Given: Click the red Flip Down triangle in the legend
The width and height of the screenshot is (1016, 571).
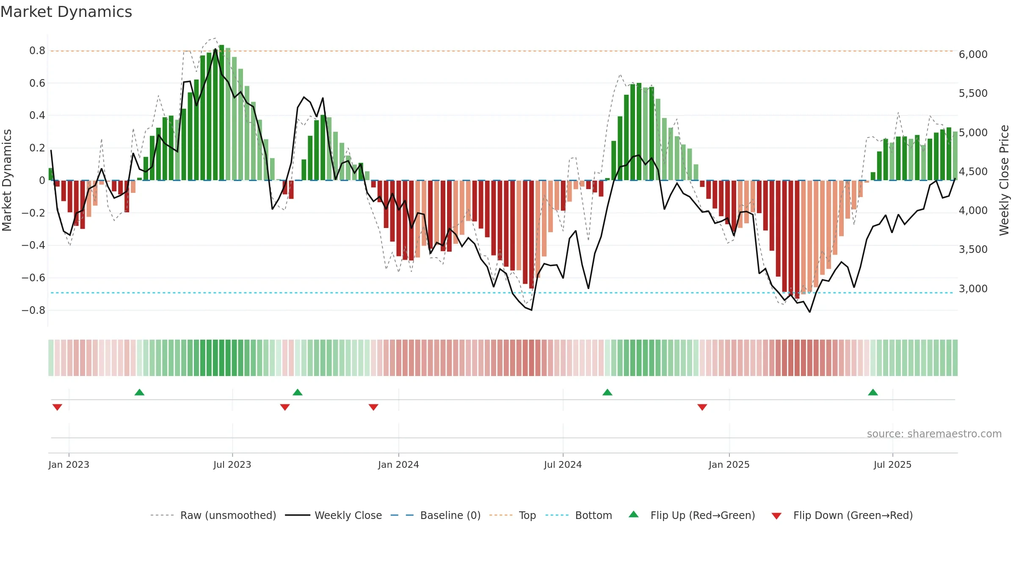Looking at the screenshot, I should [x=776, y=516].
